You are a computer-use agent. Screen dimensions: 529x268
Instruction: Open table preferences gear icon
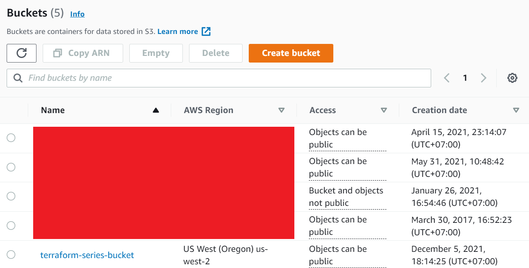coord(512,78)
